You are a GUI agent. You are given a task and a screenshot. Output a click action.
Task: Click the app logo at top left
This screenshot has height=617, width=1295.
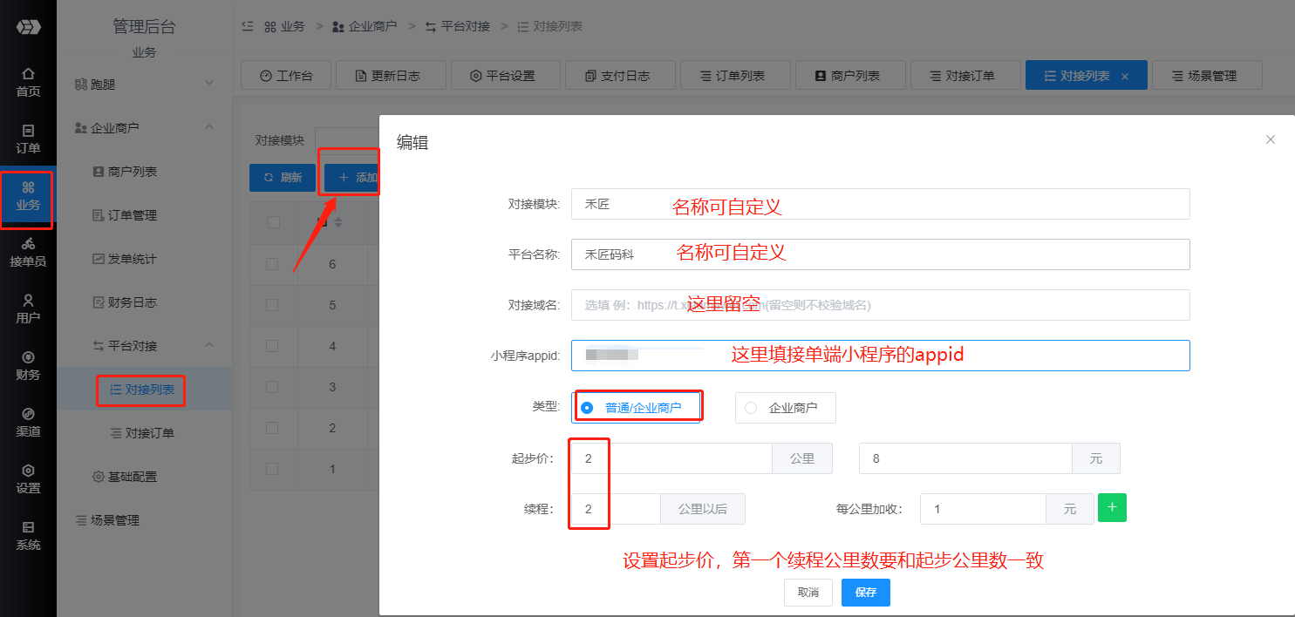click(x=28, y=27)
